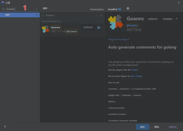Click the Auto generate comments for golang heading
The width and height of the screenshot is (183, 131).
[x=142, y=47]
